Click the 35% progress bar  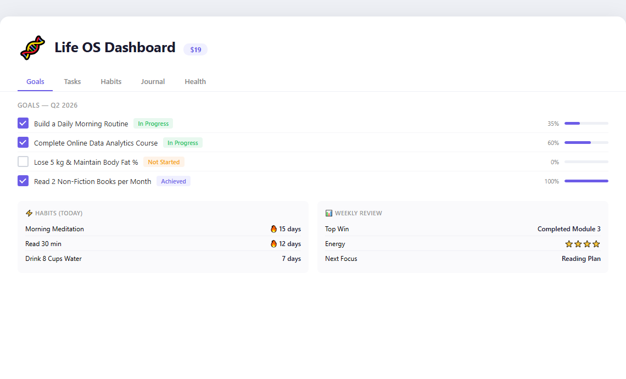[586, 124]
